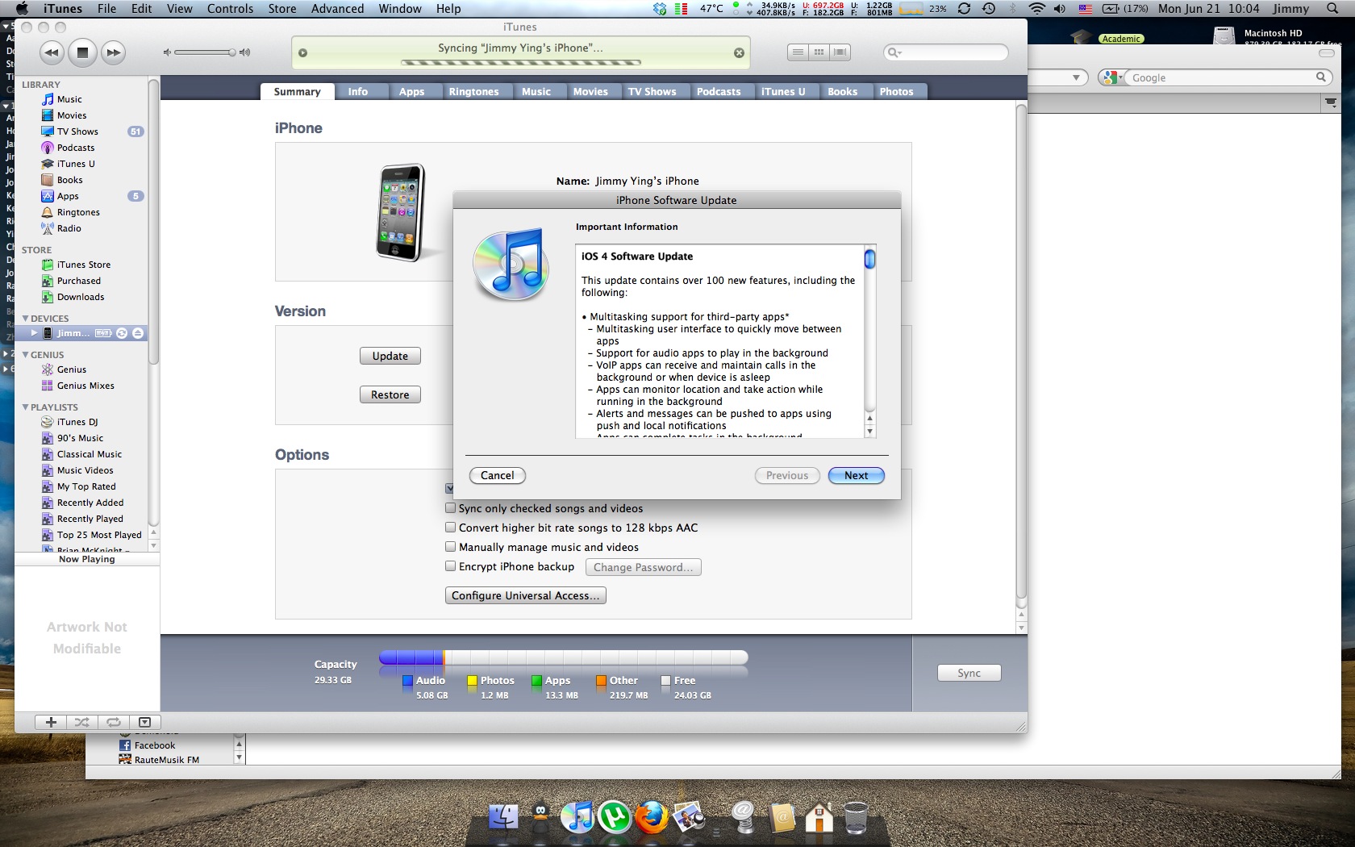Open Radio in the Library sidebar

pos(69,228)
